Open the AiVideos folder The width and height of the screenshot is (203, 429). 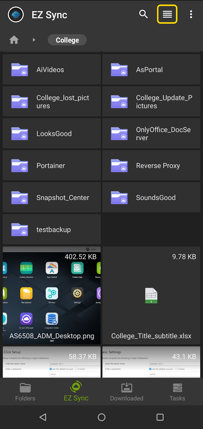(x=52, y=70)
